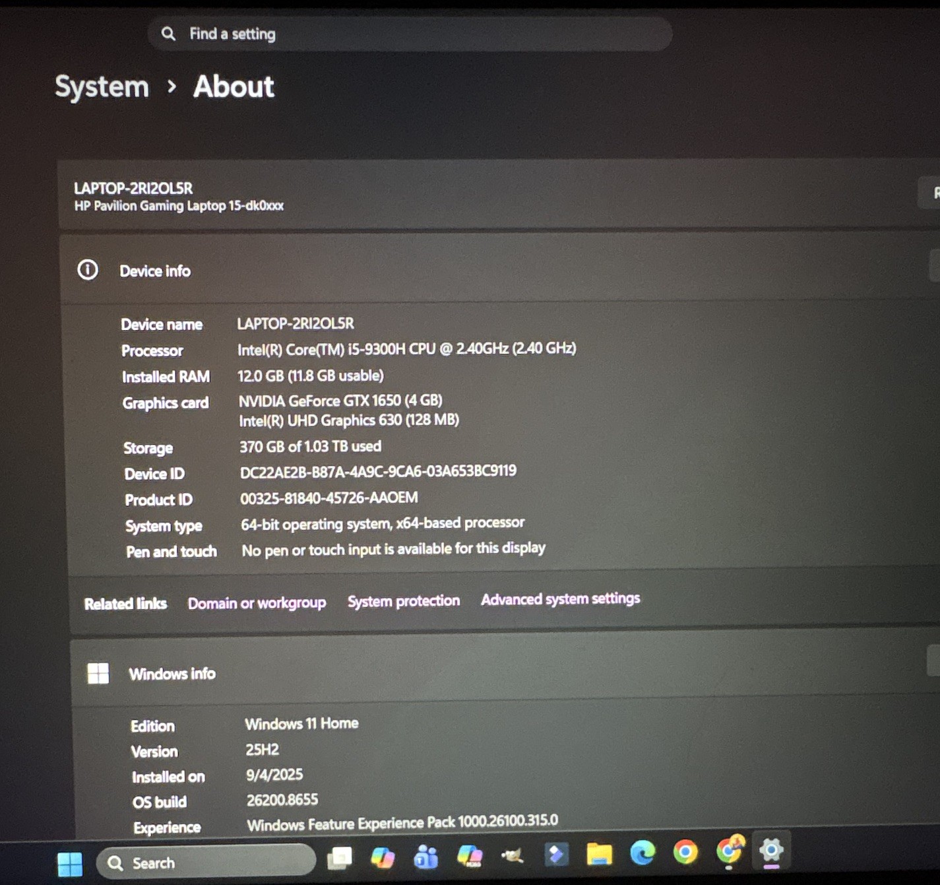Select Intel(R) UHD Graphics 630 text
The height and width of the screenshot is (885, 940).
349,420
